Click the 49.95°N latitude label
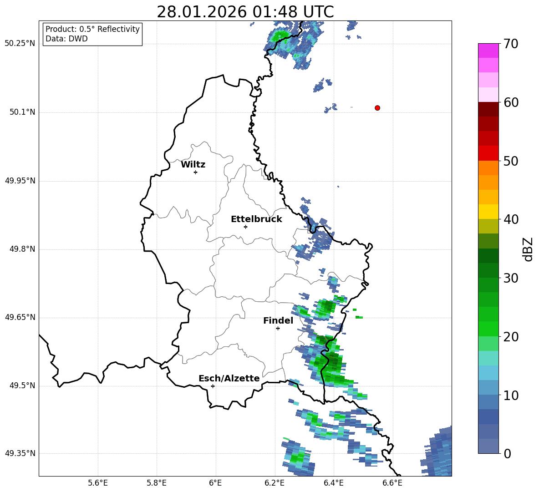539x492 pixels. point(20,180)
